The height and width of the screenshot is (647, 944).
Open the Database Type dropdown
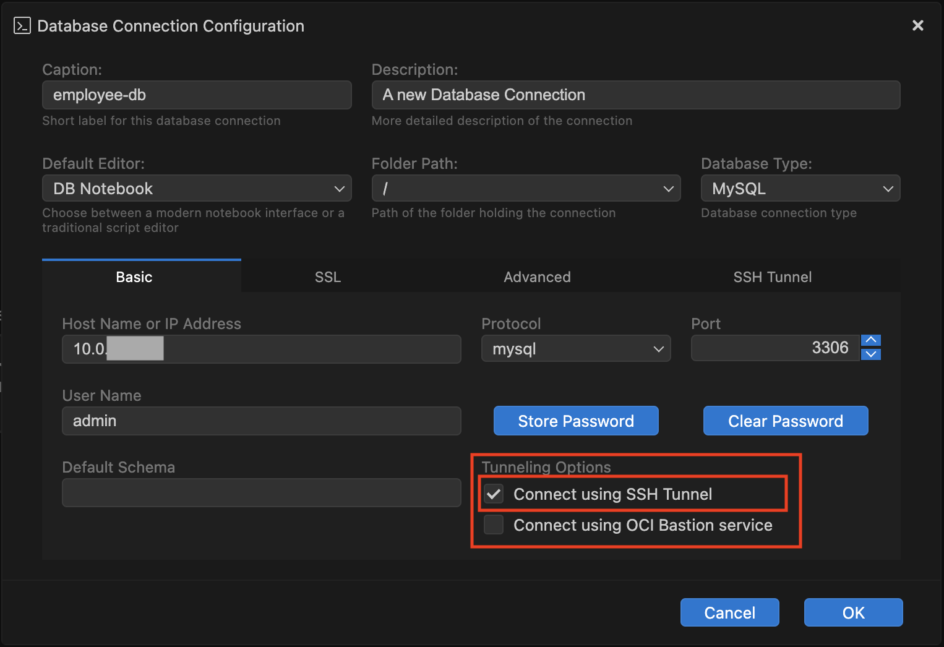pos(889,188)
